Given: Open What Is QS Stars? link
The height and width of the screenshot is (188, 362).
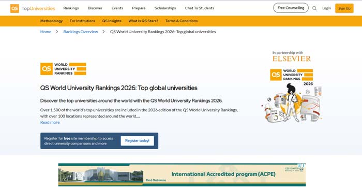Looking at the screenshot, I should (x=143, y=21).
